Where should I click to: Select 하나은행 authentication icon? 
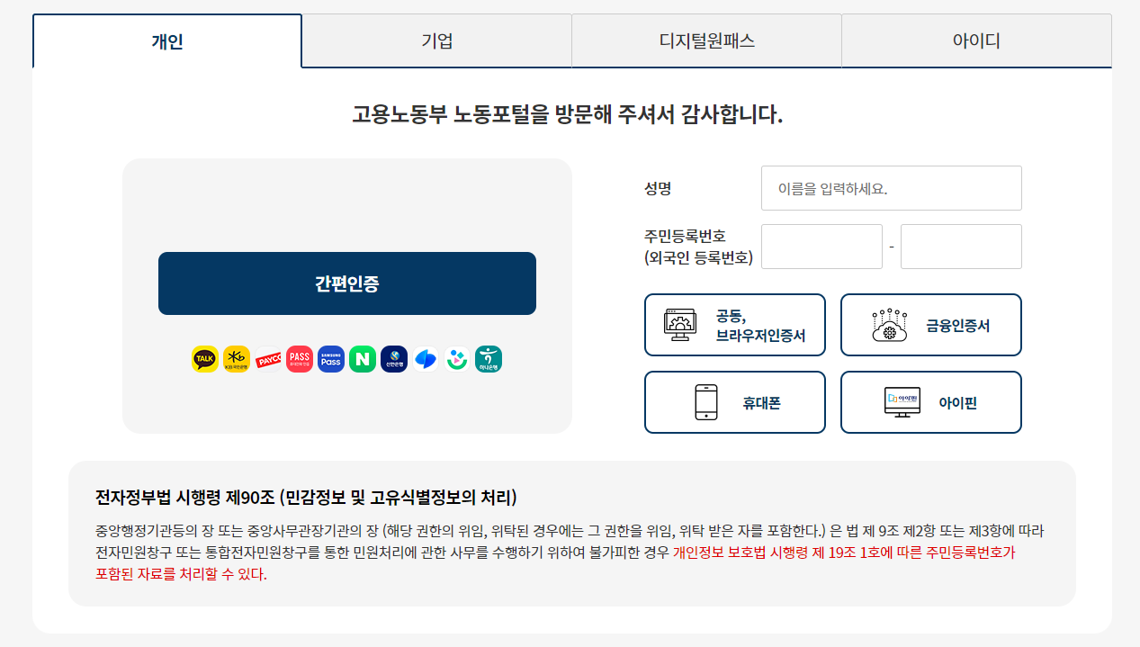(x=489, y=358)
